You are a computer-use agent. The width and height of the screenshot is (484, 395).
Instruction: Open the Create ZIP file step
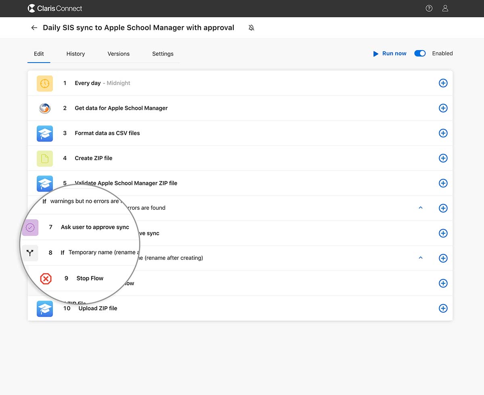[240, 158]
